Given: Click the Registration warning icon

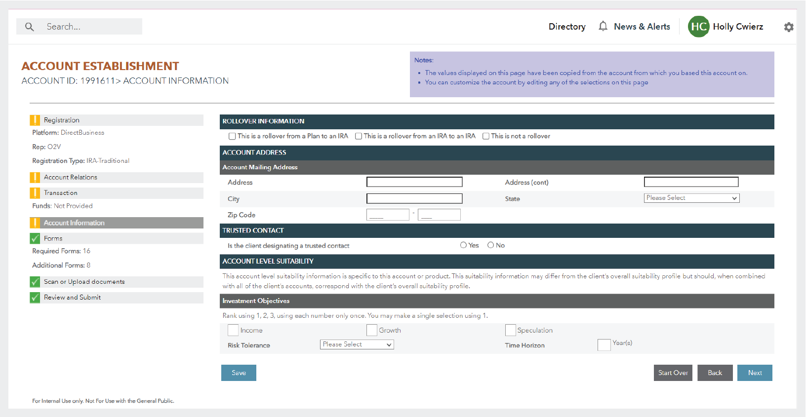Looking at the screenshot, I should pyautogui.click(x=35, y=120).
